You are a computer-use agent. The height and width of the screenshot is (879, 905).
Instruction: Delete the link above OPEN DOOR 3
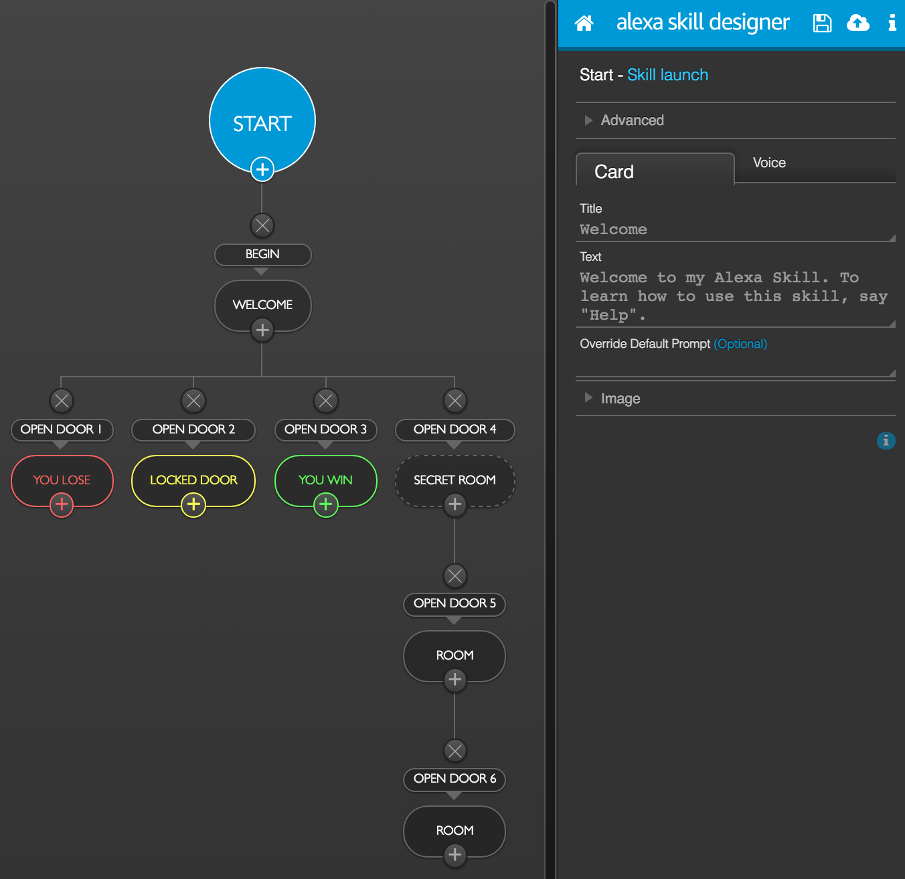pos(326,401)
